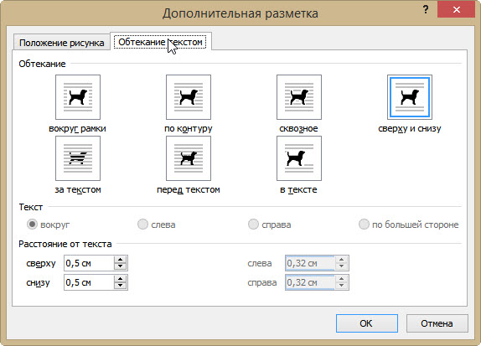Decrease the 'снизу' distance with down arrow

121,286
